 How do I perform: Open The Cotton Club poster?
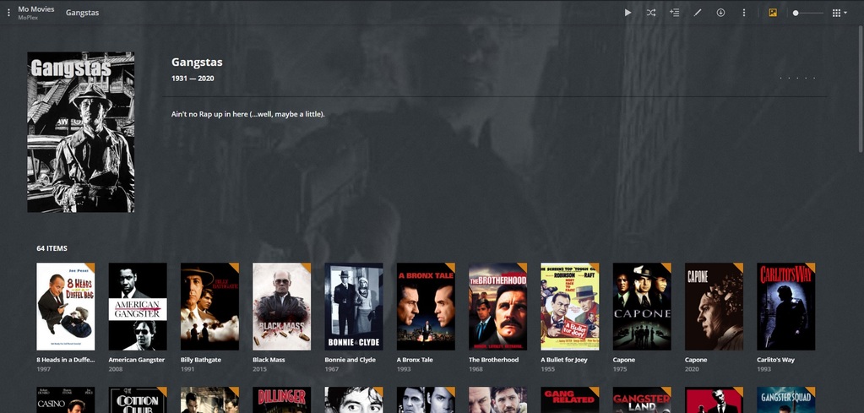coord(138,399)
